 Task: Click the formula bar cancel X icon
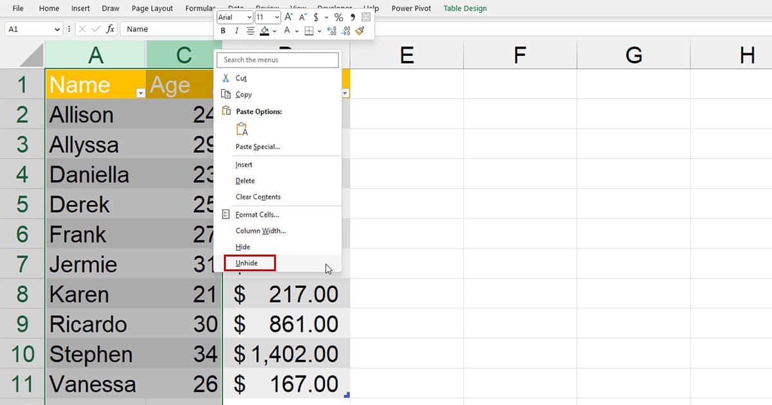click(x=82, y=29)
